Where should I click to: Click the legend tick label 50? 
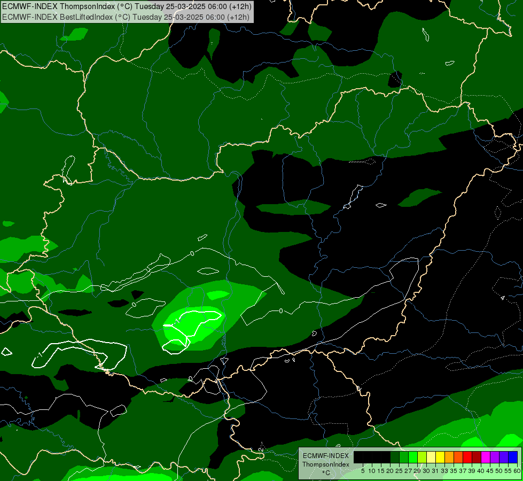(499, 471)
